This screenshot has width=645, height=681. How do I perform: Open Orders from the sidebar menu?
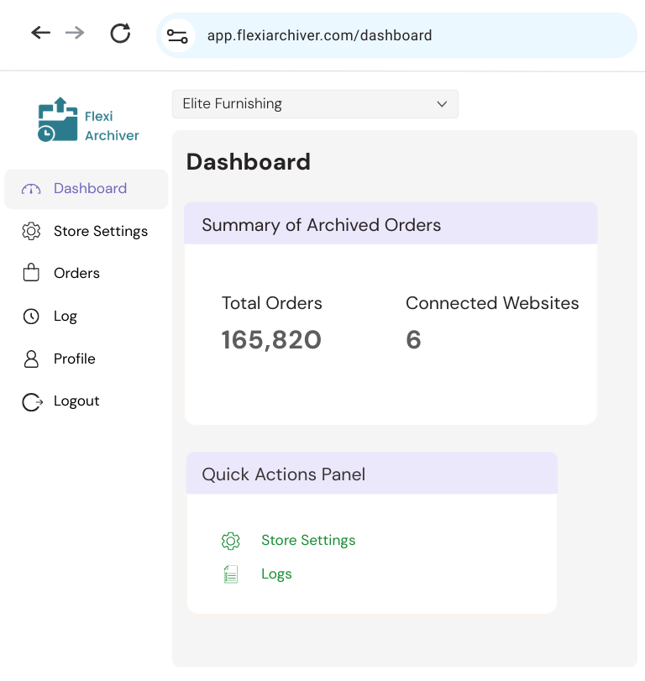click(76, 273)
